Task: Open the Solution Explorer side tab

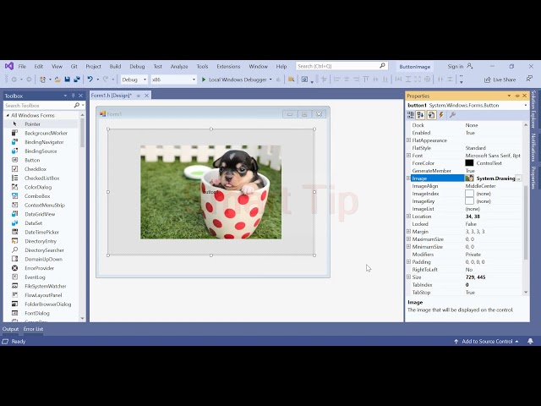Action: (x=533, y=110)
